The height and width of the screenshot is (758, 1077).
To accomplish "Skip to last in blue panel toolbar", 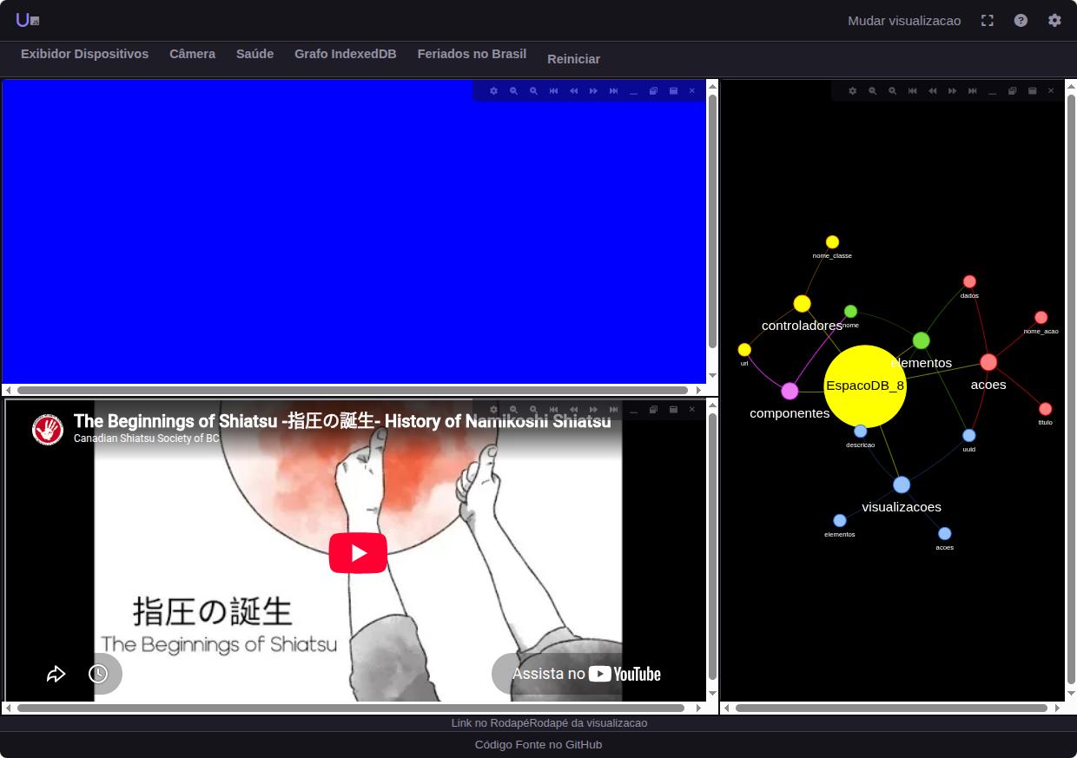I will click(613, 91).
